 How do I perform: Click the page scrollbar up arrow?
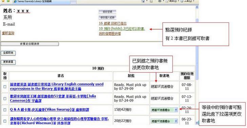click(x=197, y=7)
